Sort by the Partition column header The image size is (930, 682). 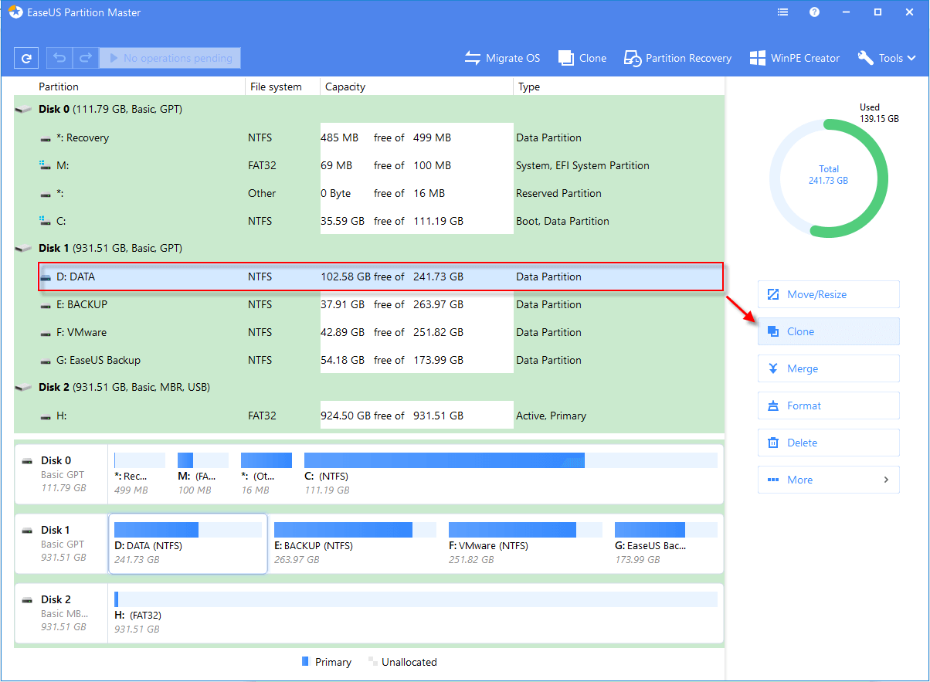click(59, 87)
